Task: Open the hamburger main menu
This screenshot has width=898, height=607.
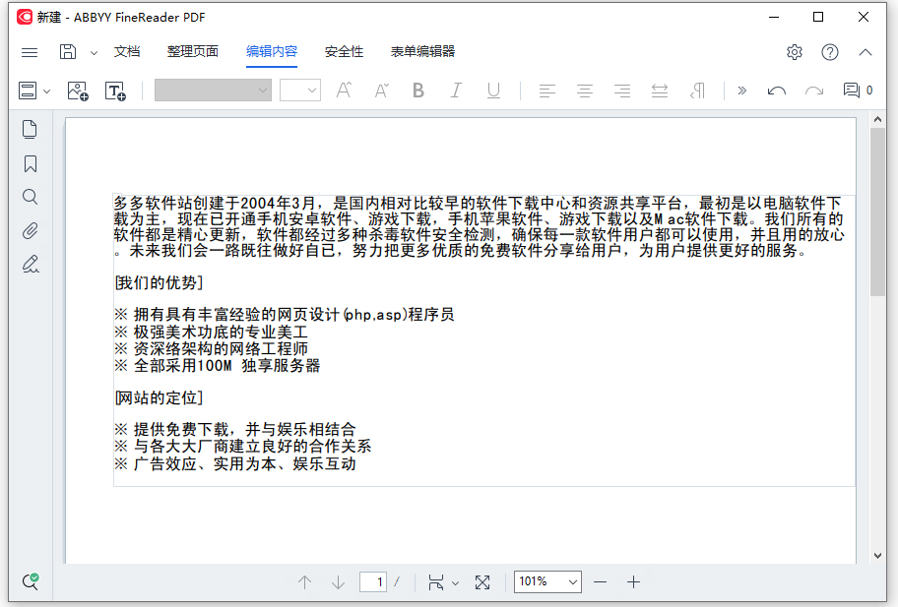Action: point(30,53)
